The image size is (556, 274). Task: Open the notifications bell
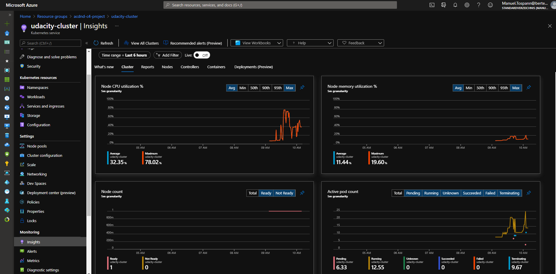click(x=455, y=5)
